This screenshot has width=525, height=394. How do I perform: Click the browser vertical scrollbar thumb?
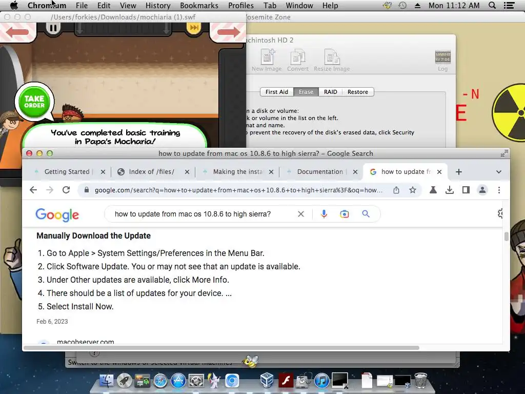pos(506,237)
